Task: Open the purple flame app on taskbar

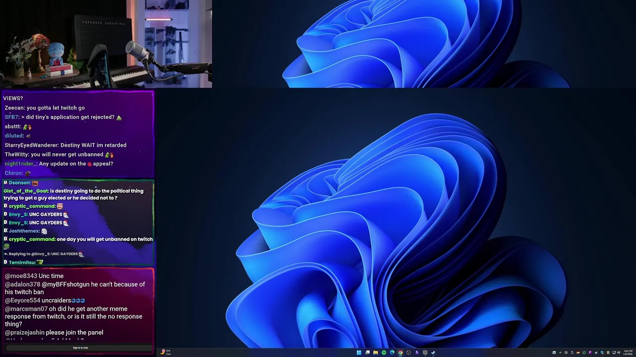Action: 417,353
